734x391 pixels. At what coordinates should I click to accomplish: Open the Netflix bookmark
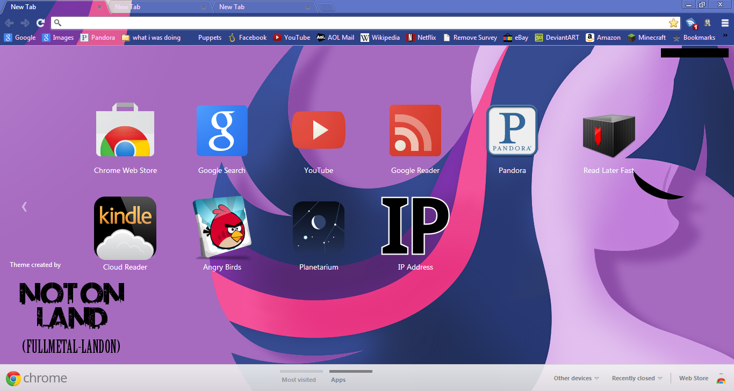421,37
